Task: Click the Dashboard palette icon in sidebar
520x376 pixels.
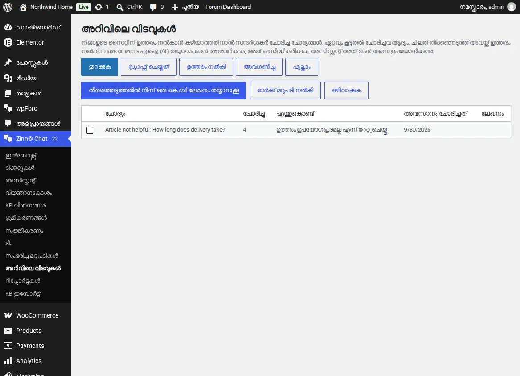Action: click(x=8, y=27)
